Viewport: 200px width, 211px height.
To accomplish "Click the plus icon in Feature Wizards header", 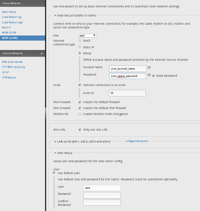I will pos(42,53).
